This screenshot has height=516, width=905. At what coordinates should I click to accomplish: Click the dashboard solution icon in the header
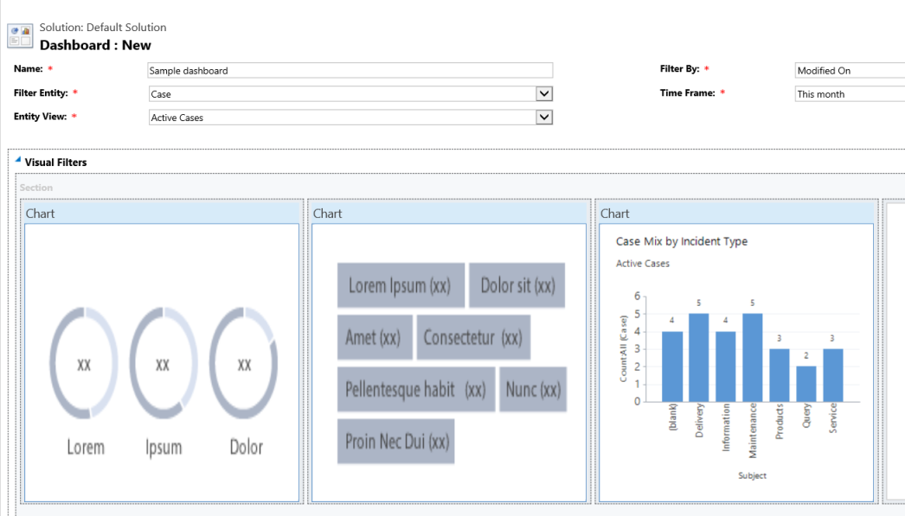(x=19, y=35)
